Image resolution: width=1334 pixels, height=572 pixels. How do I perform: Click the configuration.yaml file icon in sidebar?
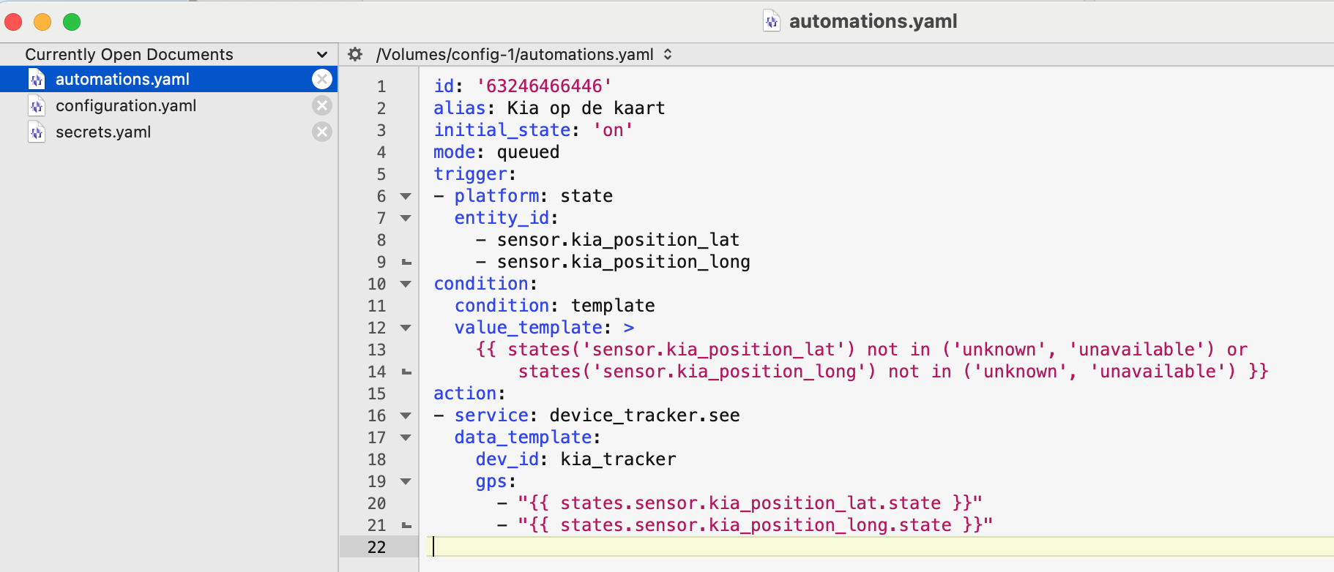point(37,106)
